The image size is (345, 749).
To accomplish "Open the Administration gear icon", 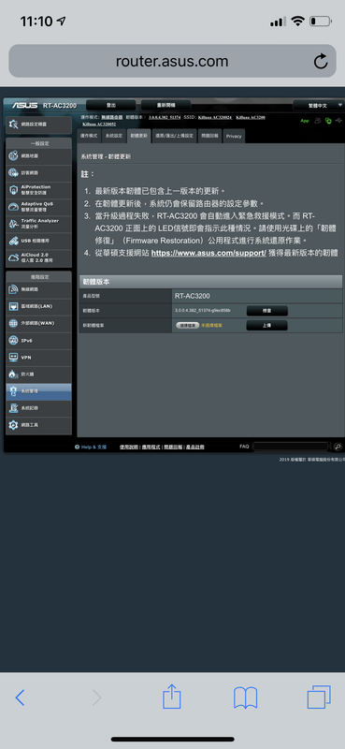I will coord(13,391).
